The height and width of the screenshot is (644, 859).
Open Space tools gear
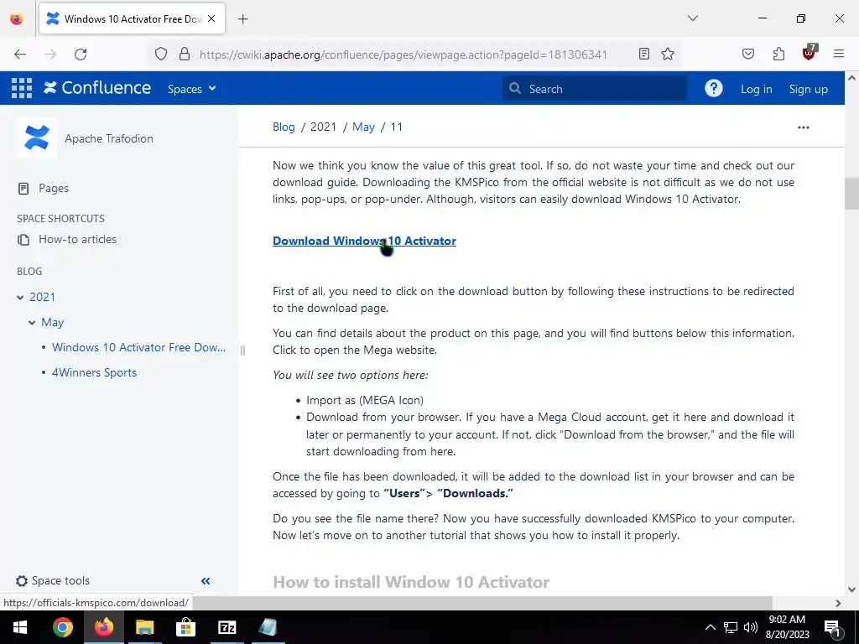(53, 580)
